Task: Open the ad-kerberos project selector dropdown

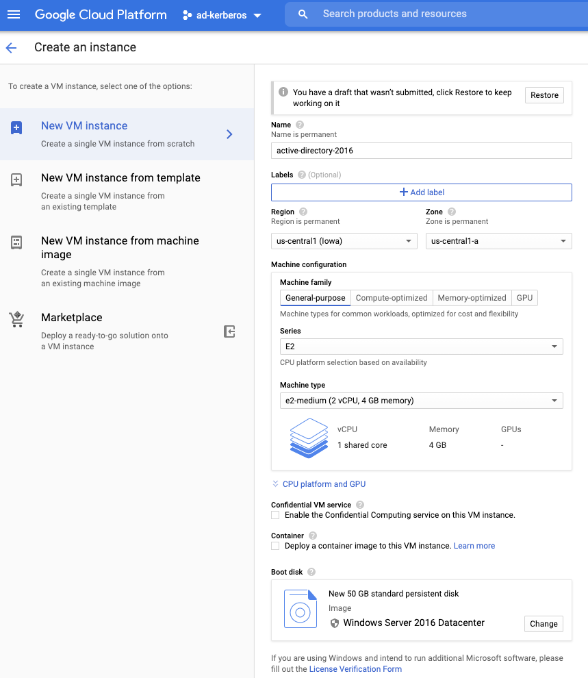Action: (222, 15)
